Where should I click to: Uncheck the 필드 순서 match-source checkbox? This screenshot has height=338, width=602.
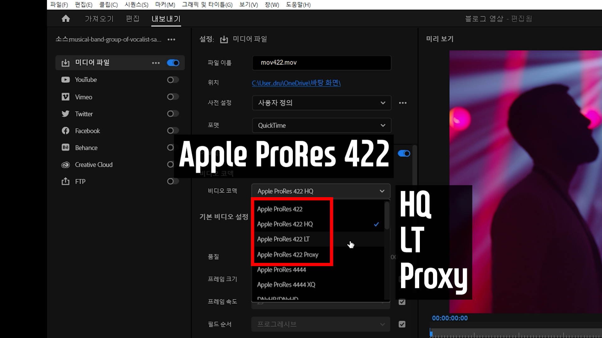point(402,324)
